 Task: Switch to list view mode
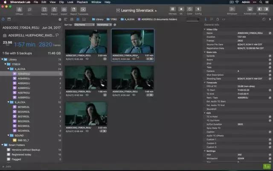66,19
